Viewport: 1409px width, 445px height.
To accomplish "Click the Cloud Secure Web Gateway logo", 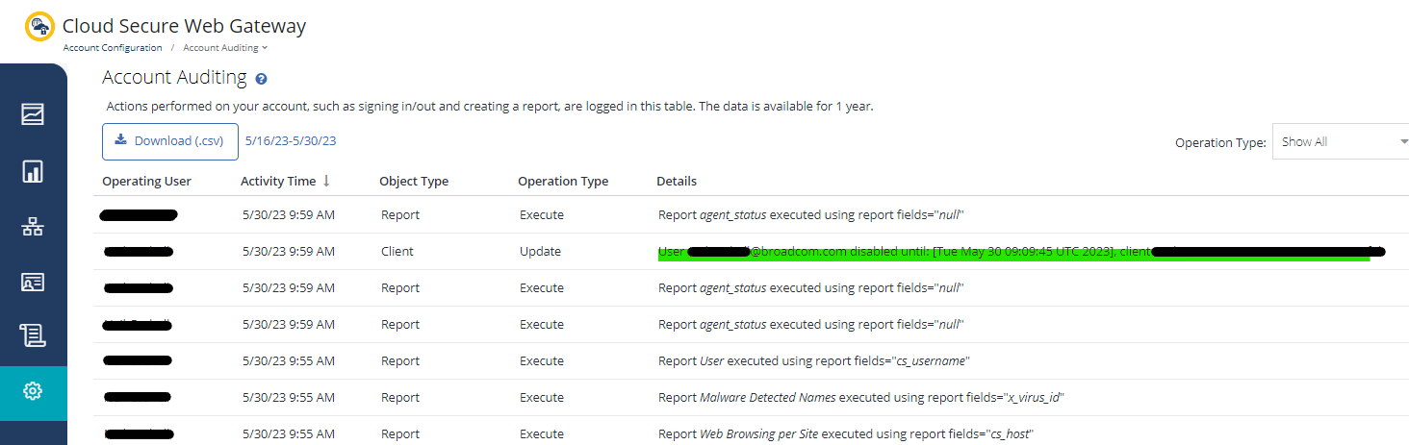I will click(39, 26).
